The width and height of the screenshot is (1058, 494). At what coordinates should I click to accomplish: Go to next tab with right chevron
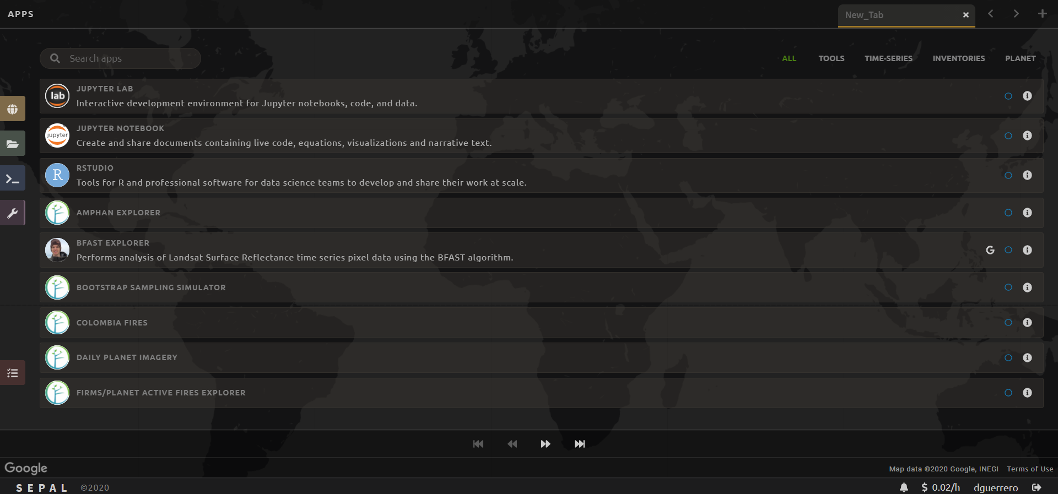pos(1016,14)
